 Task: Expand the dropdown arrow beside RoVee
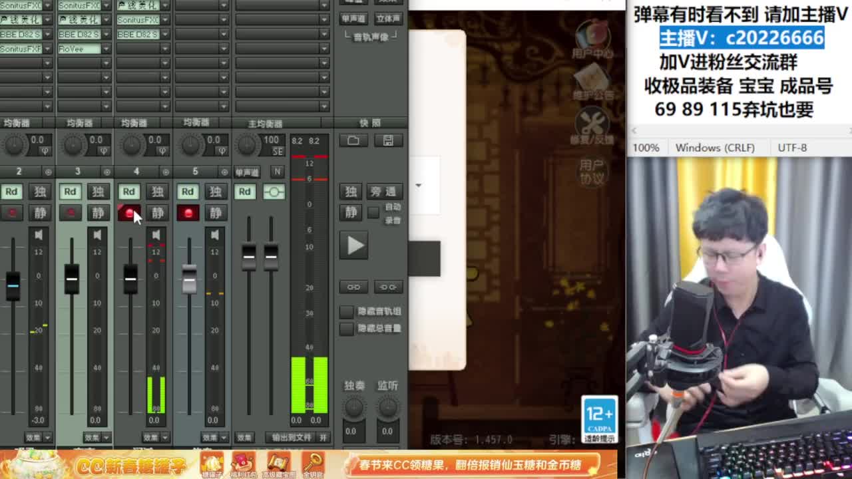106,49
